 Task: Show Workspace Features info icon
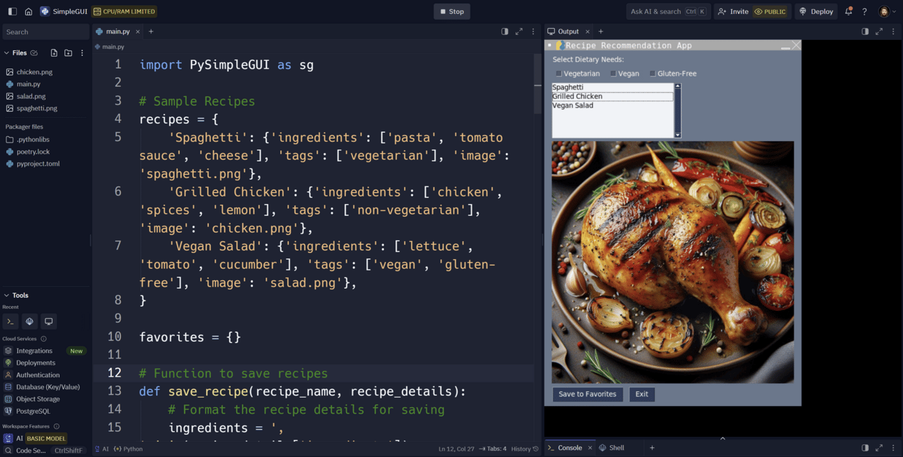[57, 426]
